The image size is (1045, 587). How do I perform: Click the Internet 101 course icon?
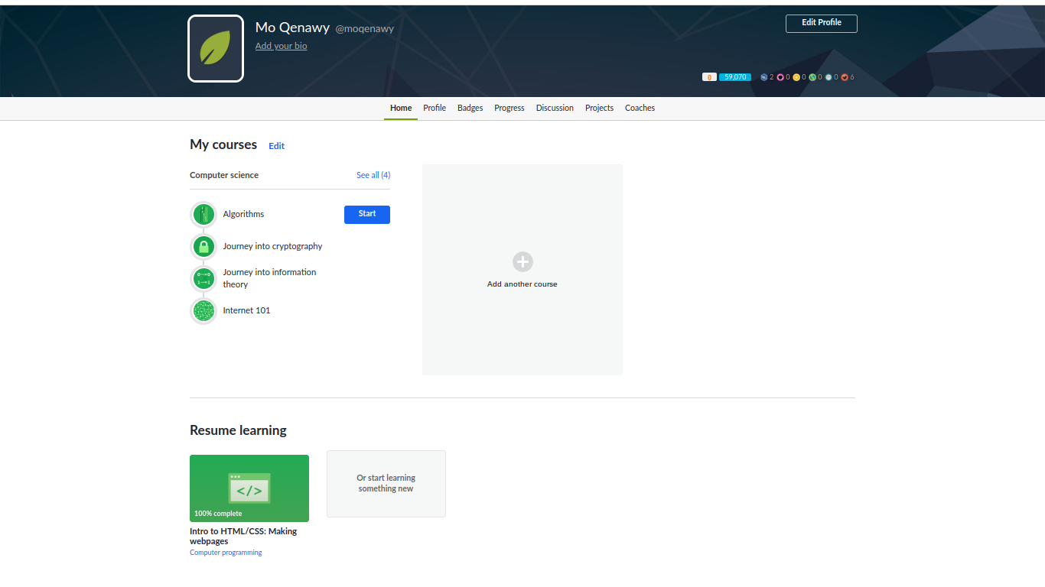(x=203, y=311)
